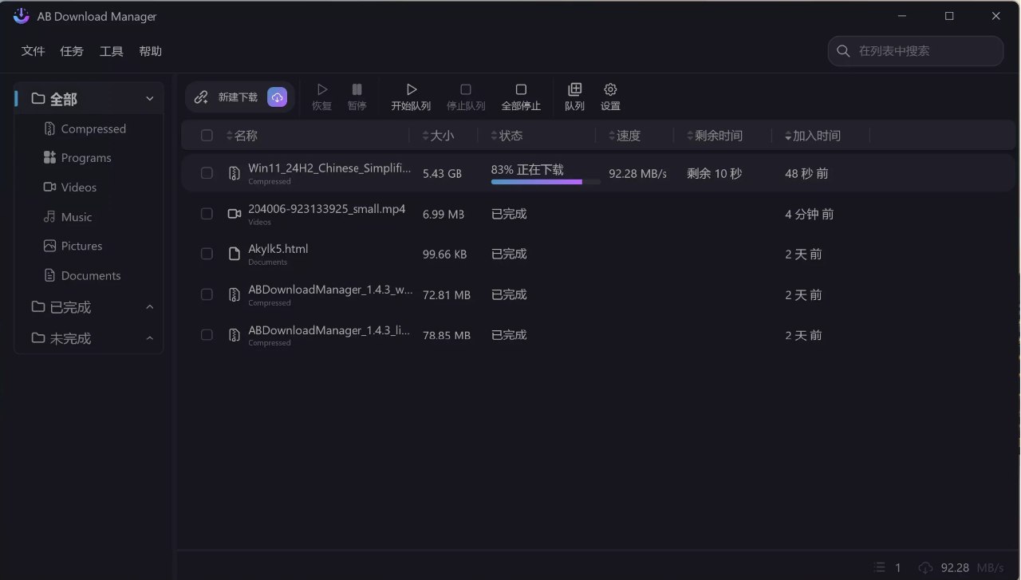The height and width of the screenshot is (580, 1021).
Task: Click the Win11_24H2 download progress bar
Action: (546, 182)
